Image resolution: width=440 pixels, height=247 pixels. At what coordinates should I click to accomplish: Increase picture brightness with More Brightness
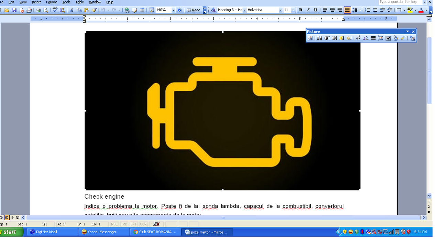pyautogui.click(x=341, y=38)
